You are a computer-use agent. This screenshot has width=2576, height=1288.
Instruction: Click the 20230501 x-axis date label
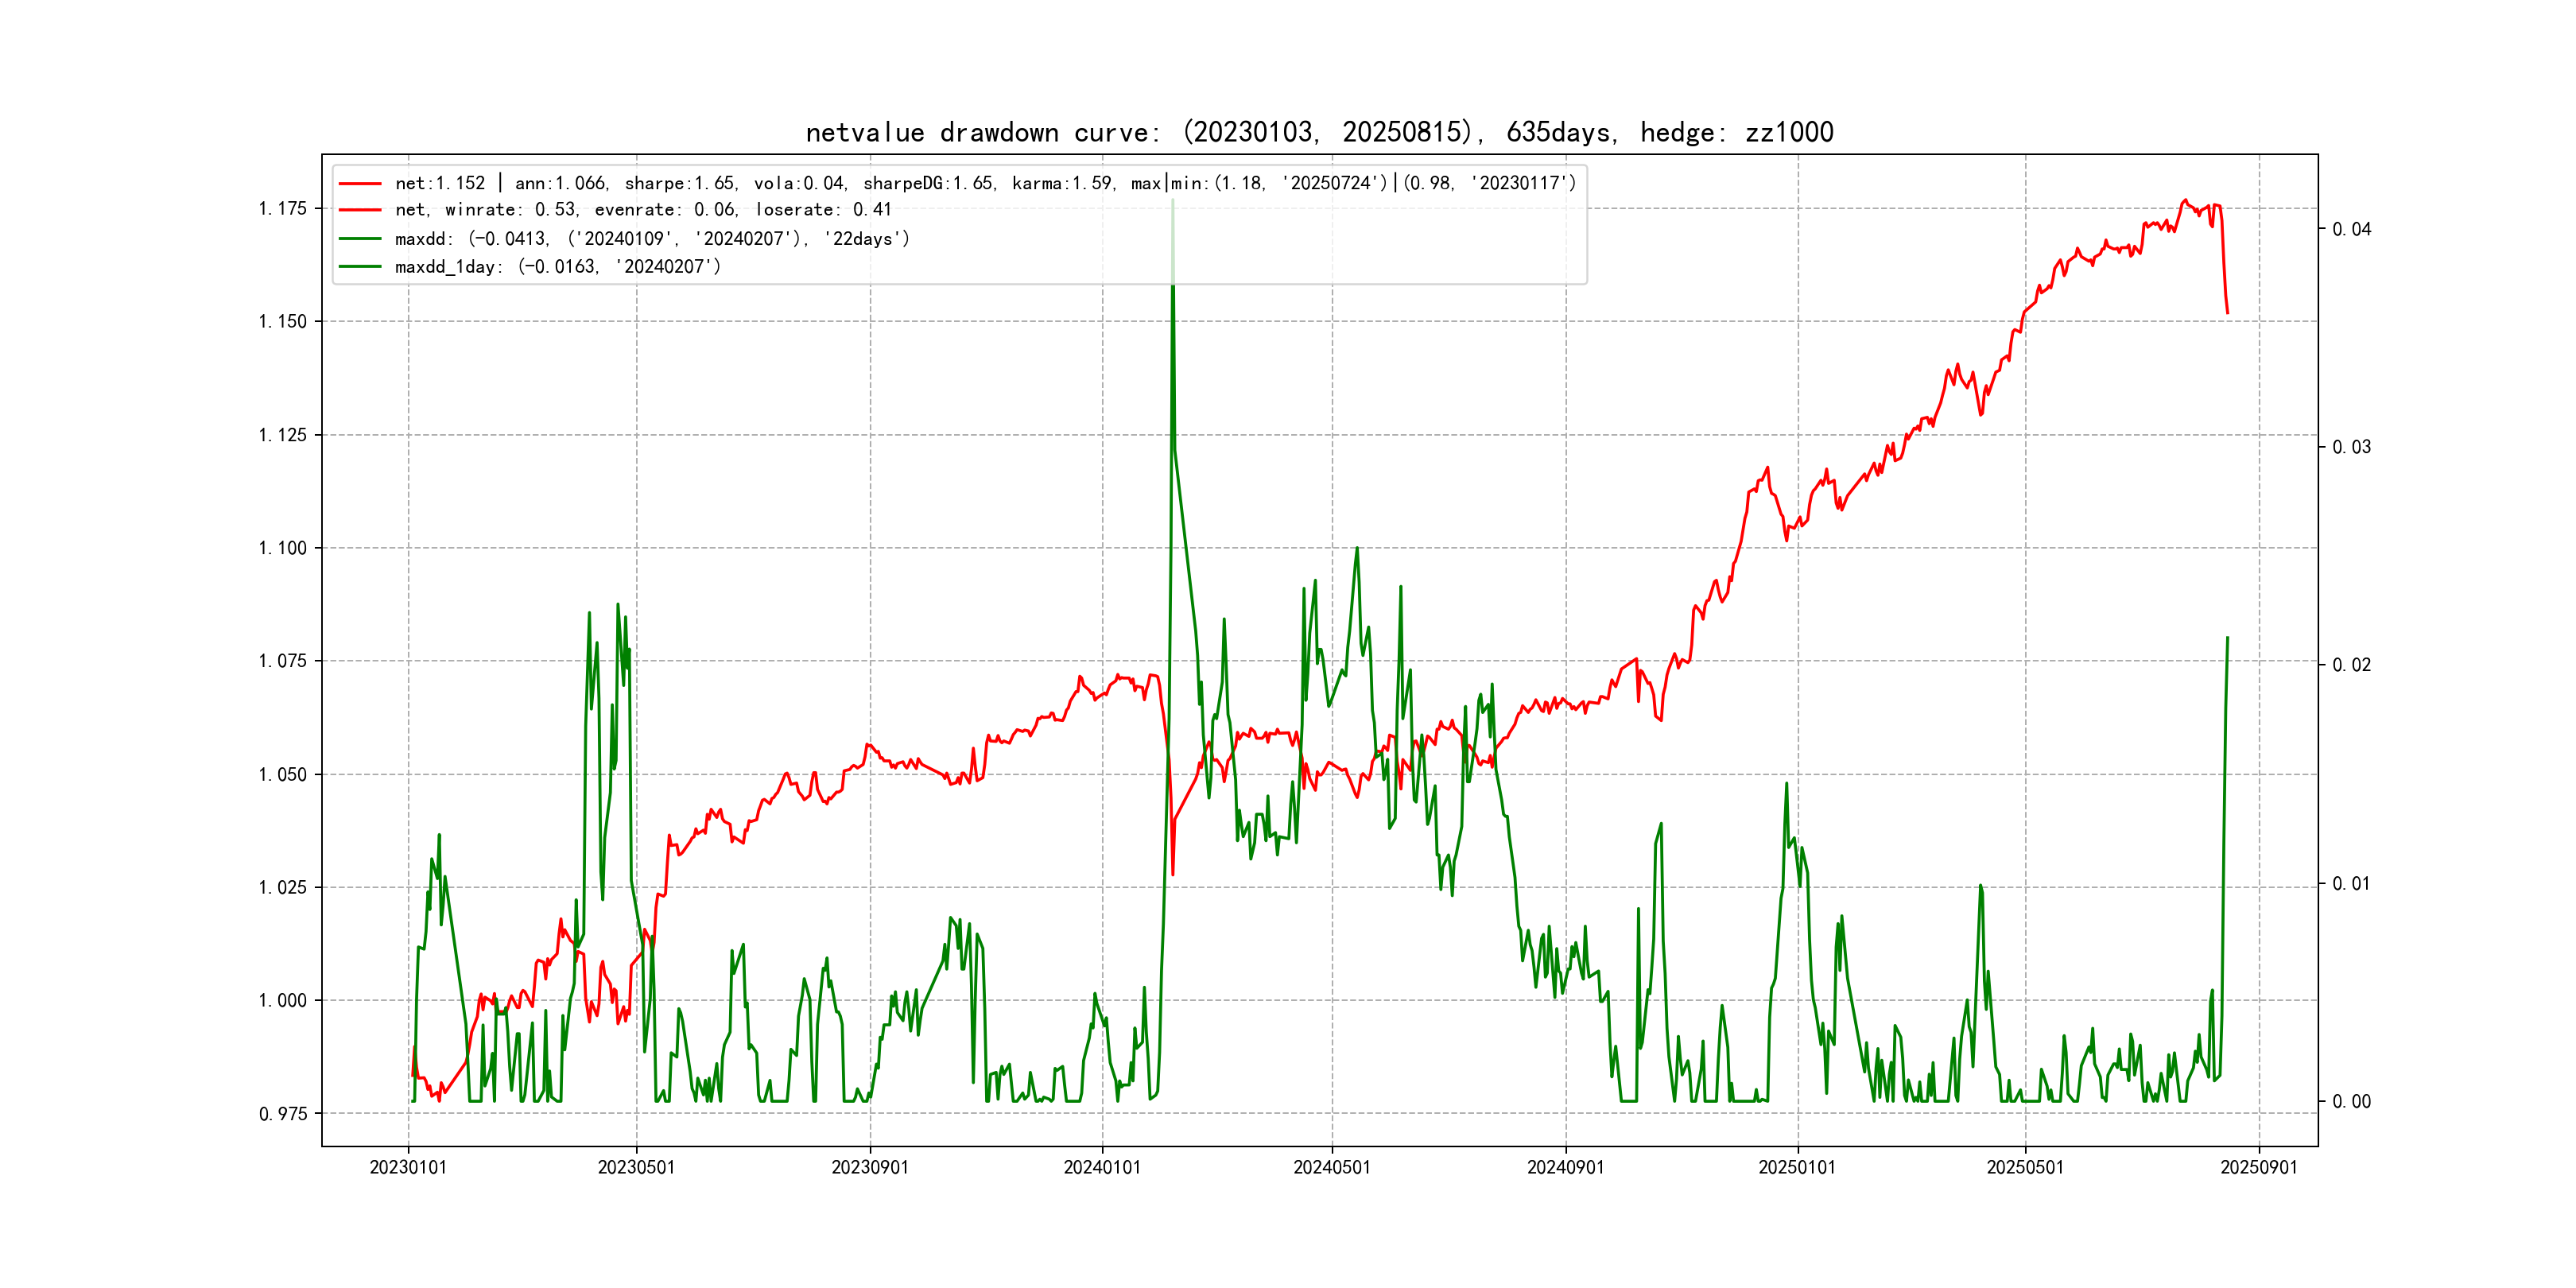coord(636,1168)
